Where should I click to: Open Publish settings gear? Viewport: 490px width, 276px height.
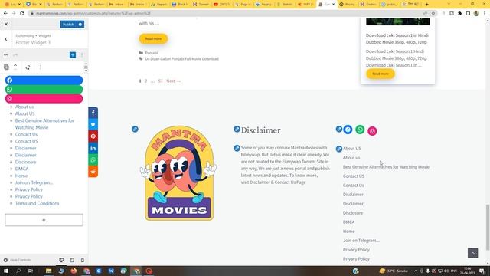pos(80,25)
